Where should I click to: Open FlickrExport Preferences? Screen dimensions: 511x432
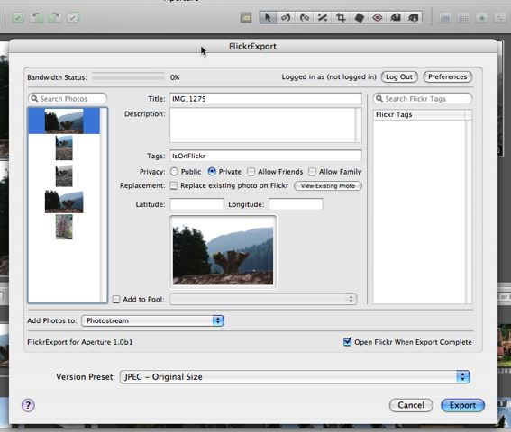(x=447, y=77)
